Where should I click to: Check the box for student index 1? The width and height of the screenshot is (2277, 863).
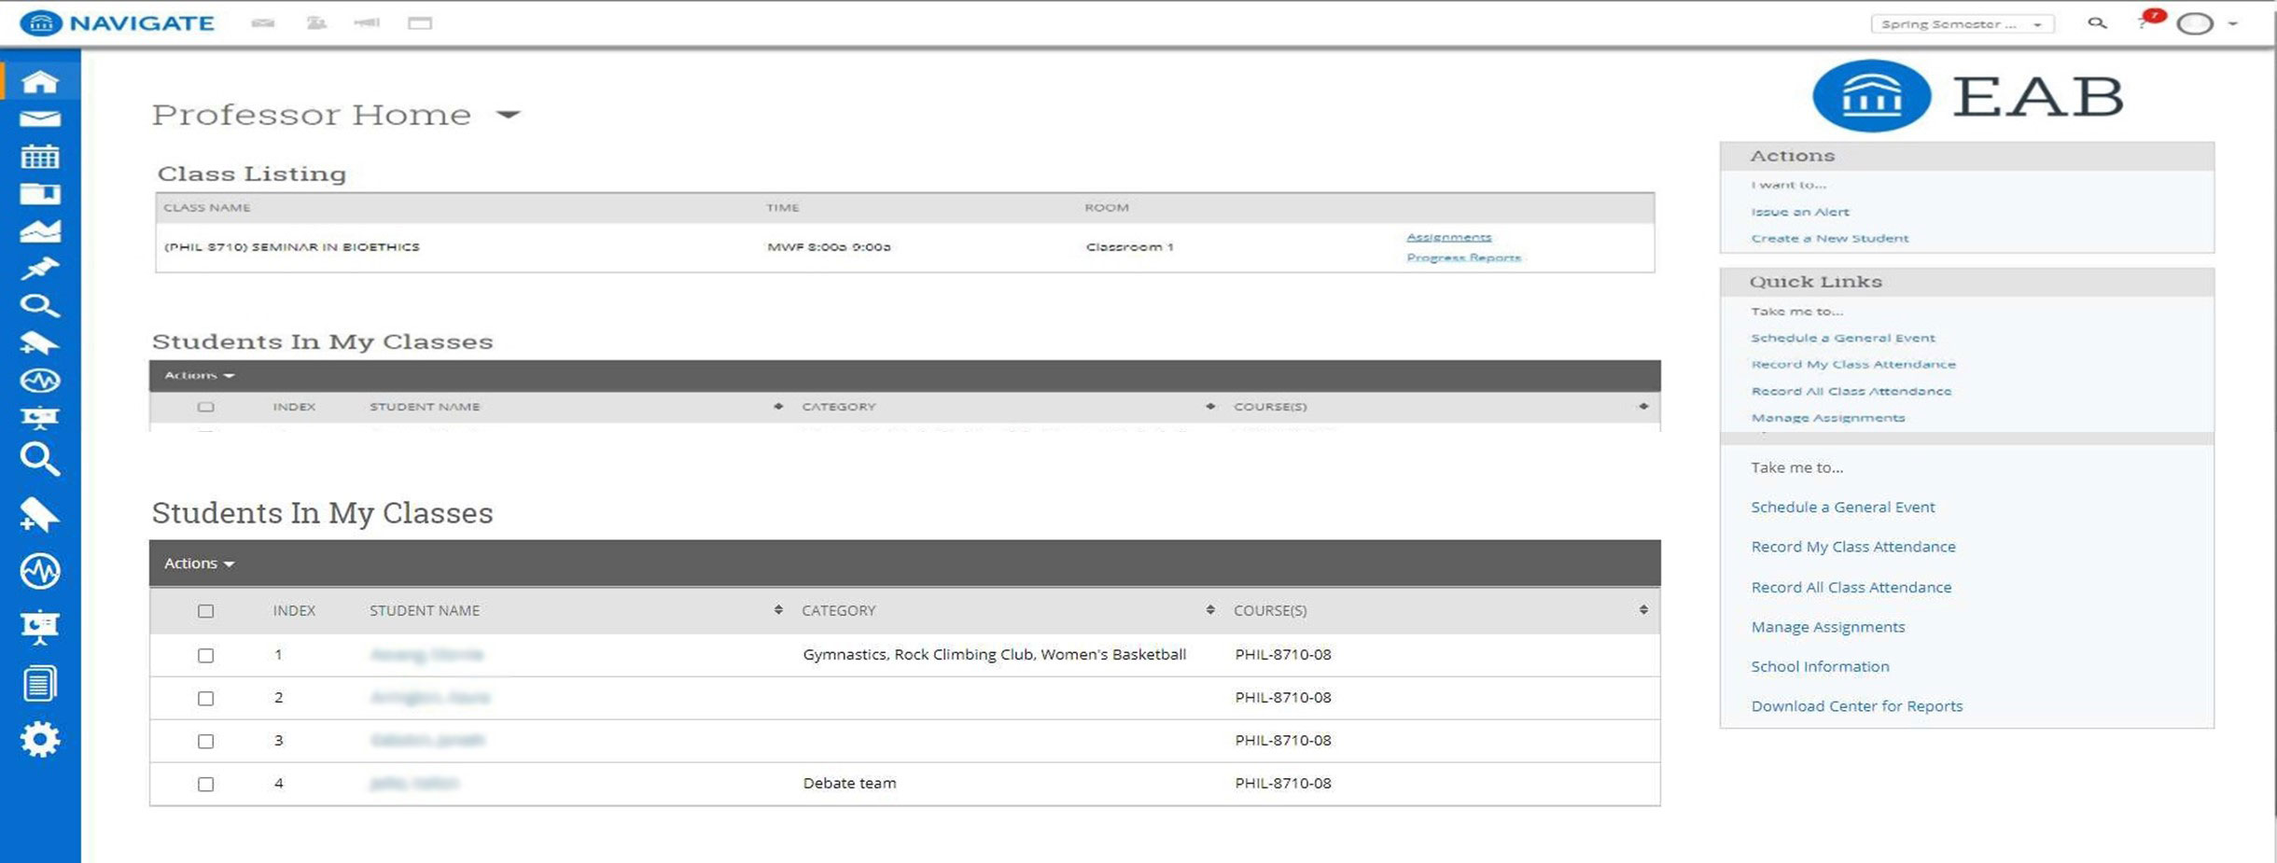[x=206, y=656]
